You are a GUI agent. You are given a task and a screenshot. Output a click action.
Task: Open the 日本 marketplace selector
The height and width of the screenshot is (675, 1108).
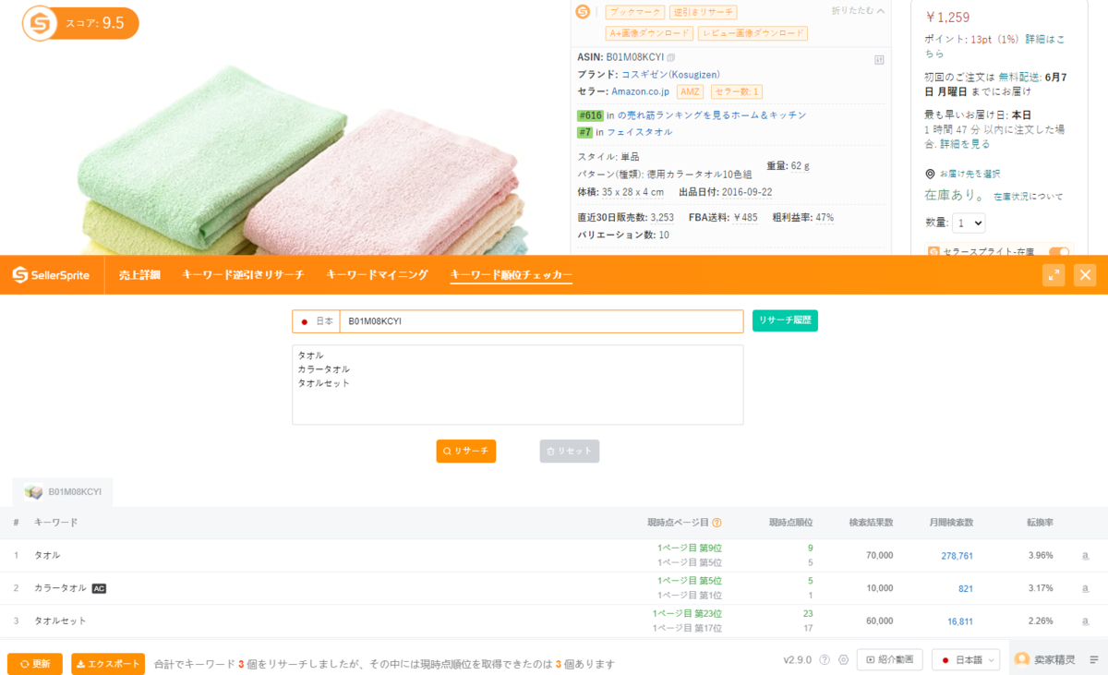[317, 321]
